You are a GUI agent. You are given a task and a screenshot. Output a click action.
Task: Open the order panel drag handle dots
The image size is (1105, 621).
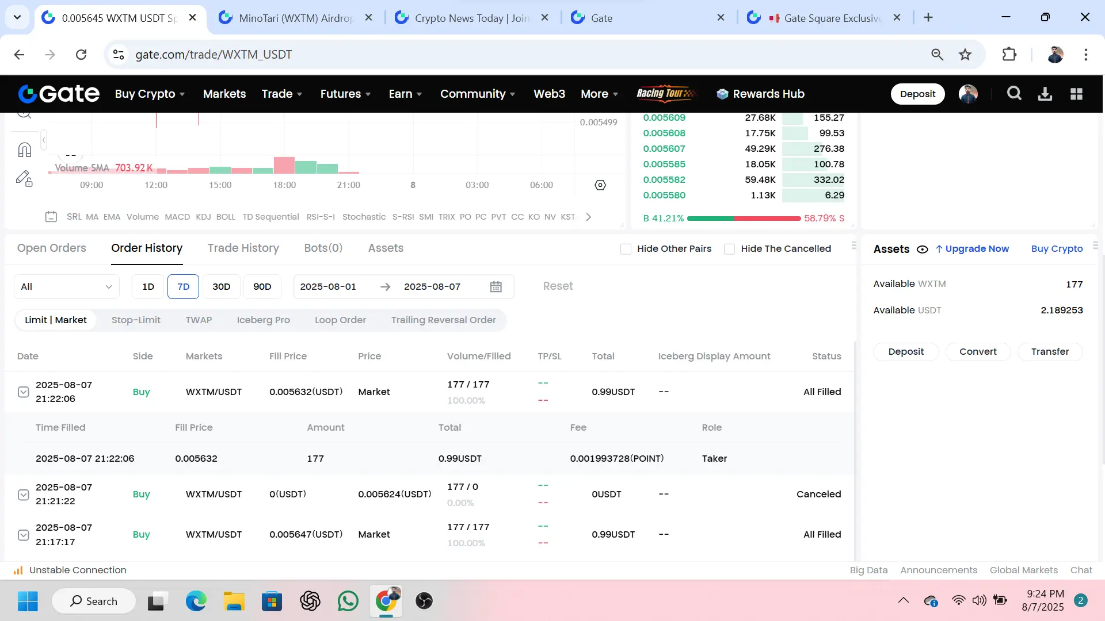(854, 246)
